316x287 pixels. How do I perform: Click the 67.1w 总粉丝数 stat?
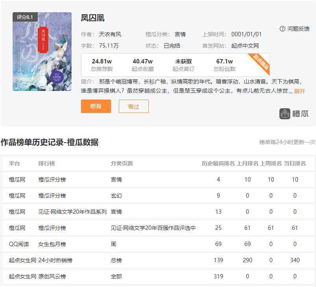pyautogui.click(x=224, y=65)
